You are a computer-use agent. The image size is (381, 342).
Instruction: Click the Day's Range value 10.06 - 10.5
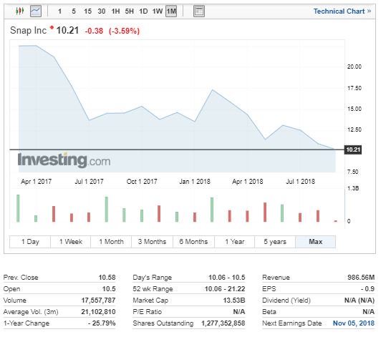[227, 278]
